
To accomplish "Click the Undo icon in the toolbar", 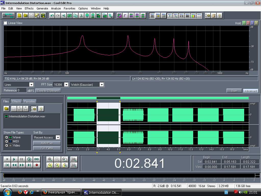I will 52,16.
